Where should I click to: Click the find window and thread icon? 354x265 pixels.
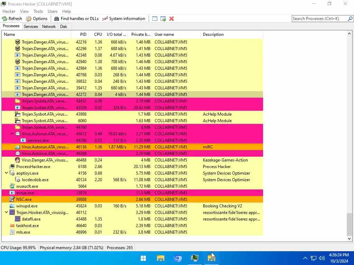(x=163, y=19)
